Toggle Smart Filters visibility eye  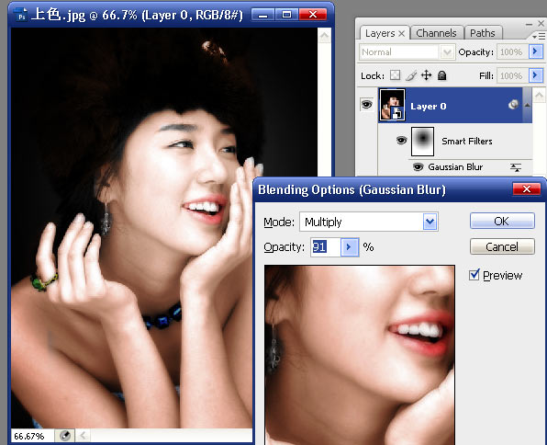pos(401,141)
